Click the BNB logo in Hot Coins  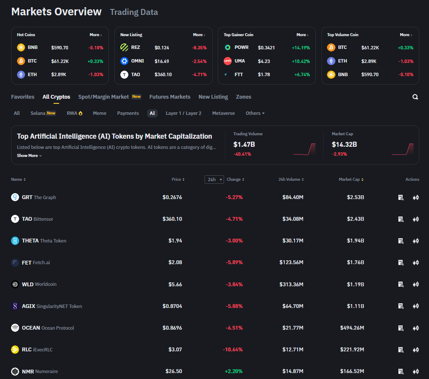21,47
